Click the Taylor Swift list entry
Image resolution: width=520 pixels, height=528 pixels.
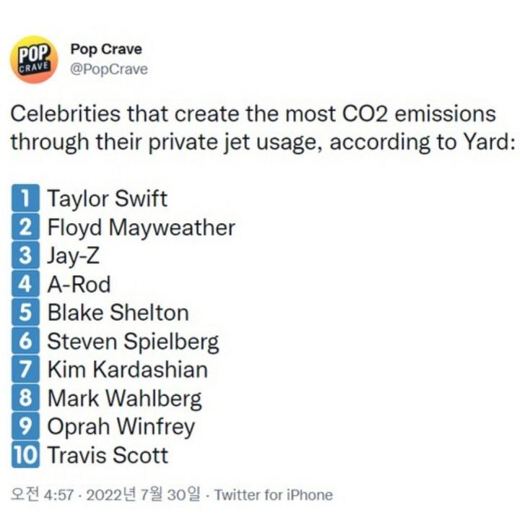pyautogui.click(x=108, y=198)
